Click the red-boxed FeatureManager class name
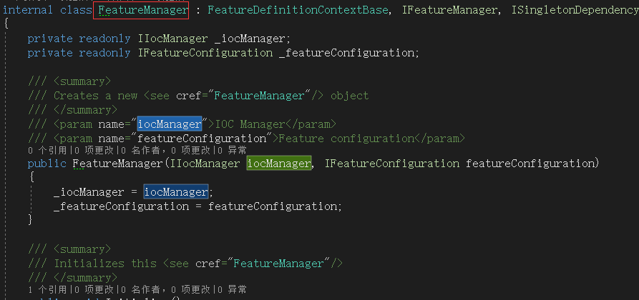The image size is (639, 300). click(141, 10)
